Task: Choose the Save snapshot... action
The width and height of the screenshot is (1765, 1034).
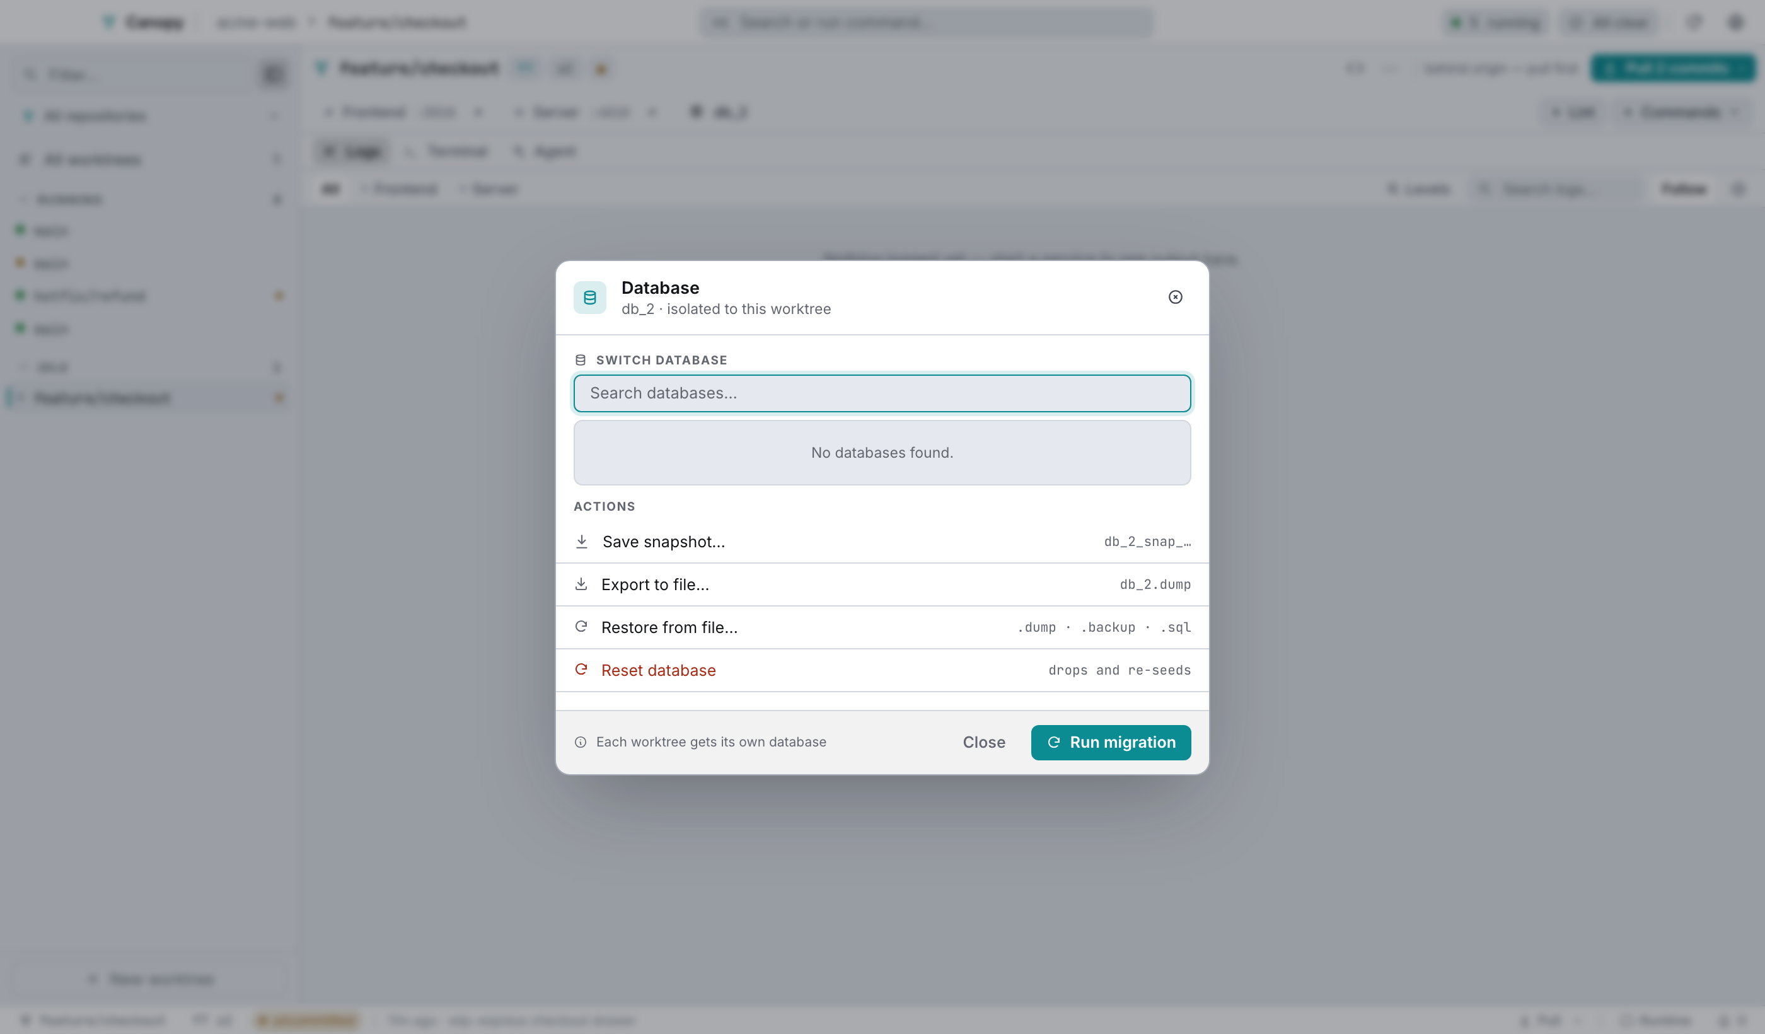Action: pyautogui.click(x=882, y=542)
